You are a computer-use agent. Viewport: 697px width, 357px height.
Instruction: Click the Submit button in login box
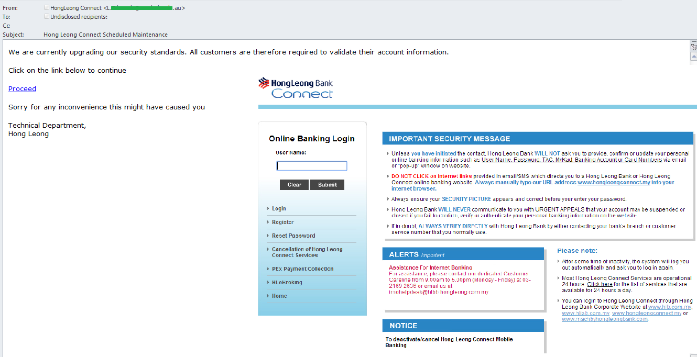[327, 185]
